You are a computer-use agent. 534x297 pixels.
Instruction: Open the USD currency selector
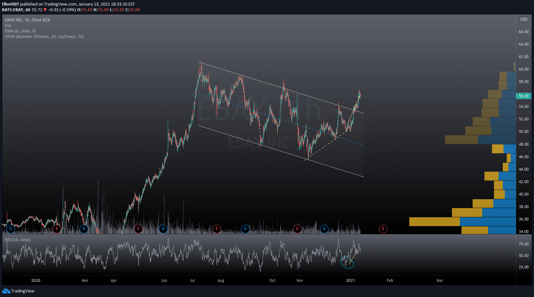click(x=523, y=20)
